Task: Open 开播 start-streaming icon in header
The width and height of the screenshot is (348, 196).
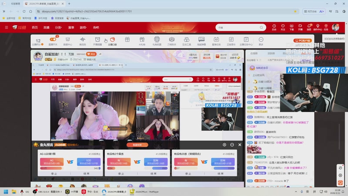Action: (300, 27)
